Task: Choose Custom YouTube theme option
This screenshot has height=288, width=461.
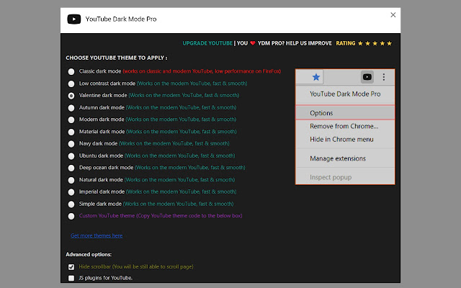Action: [71, 216]
